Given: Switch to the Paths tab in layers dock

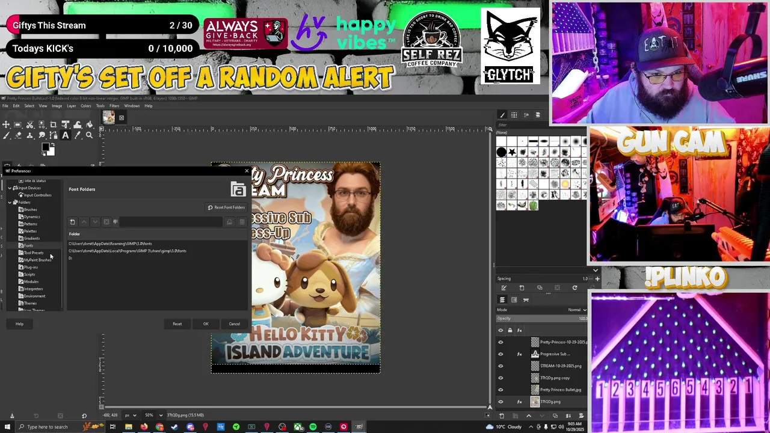Looking at the screenshot, I should (x=526, y=299).
